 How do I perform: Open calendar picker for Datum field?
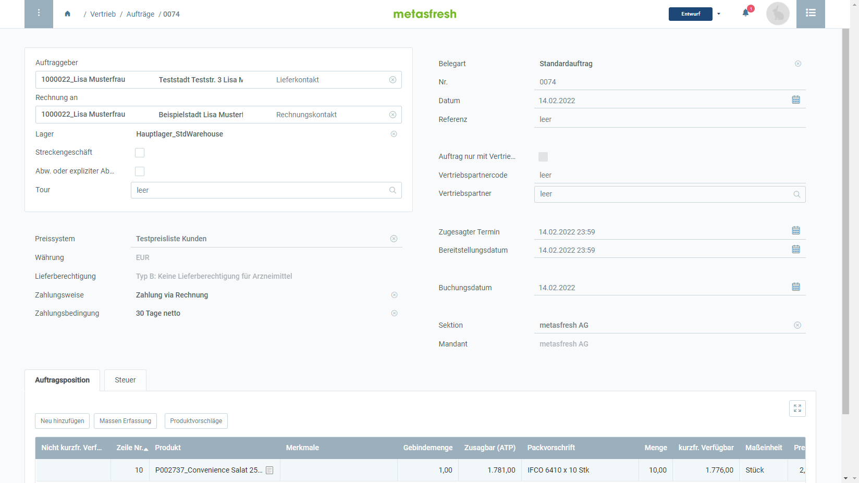click(795, 100)
